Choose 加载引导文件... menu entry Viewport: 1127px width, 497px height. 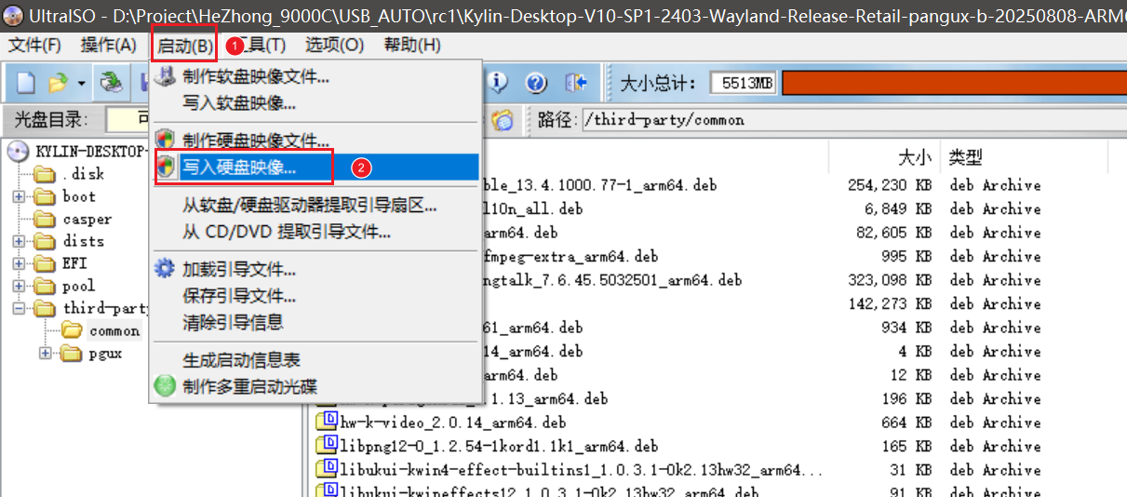(x=315, y=271)
